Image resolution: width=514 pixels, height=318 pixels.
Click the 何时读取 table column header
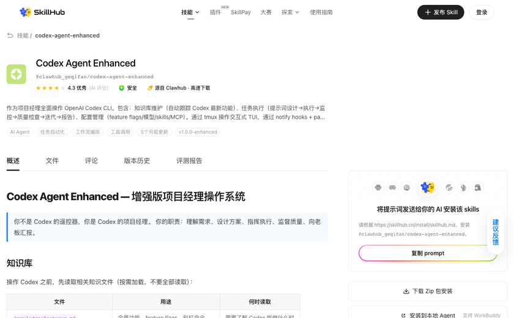click(x=259, y=301)
